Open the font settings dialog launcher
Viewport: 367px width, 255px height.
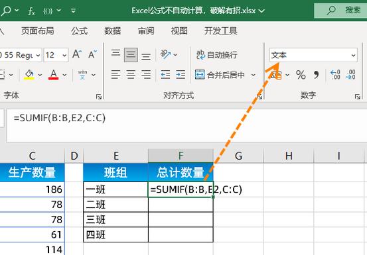(99, 97)
